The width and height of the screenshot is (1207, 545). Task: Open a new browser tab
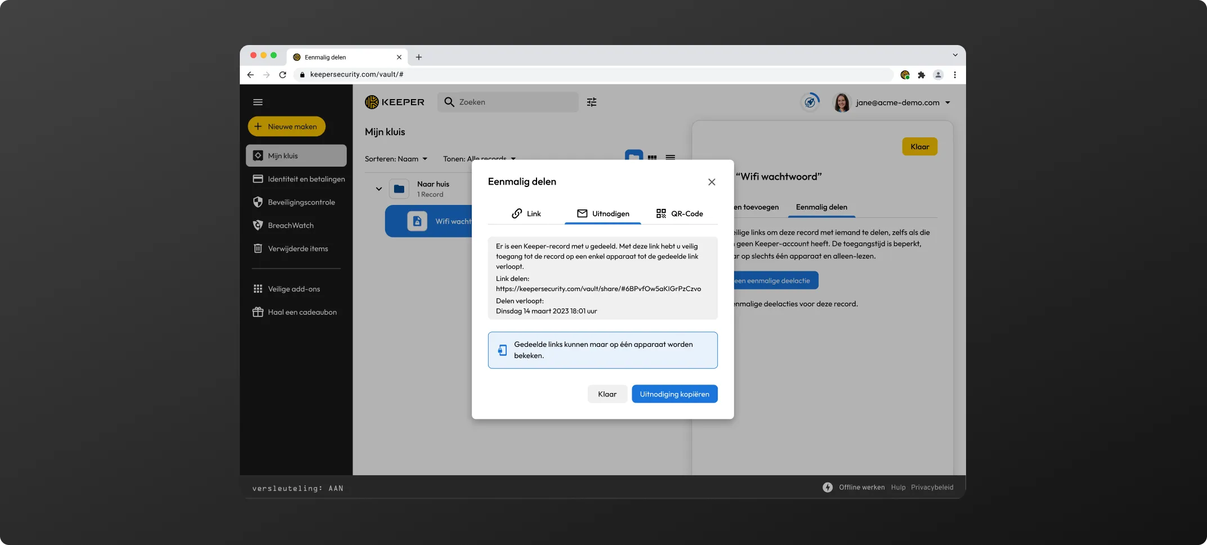pyautogui.click(x=419, y=57)
